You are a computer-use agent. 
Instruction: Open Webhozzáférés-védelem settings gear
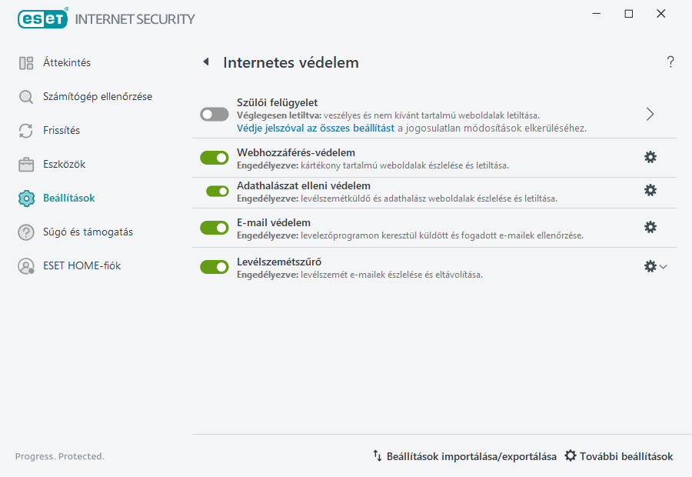(x=650, y=156)
